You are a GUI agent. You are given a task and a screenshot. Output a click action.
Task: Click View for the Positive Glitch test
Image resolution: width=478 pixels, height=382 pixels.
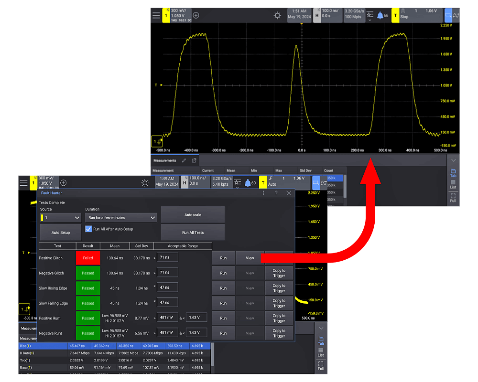(250, 258)
